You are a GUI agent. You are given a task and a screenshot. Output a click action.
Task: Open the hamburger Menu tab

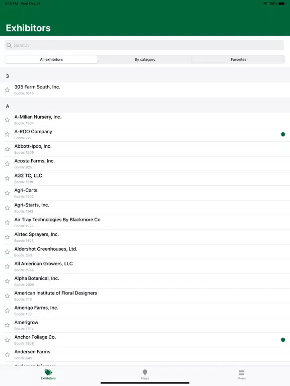[x=242, y=374]
